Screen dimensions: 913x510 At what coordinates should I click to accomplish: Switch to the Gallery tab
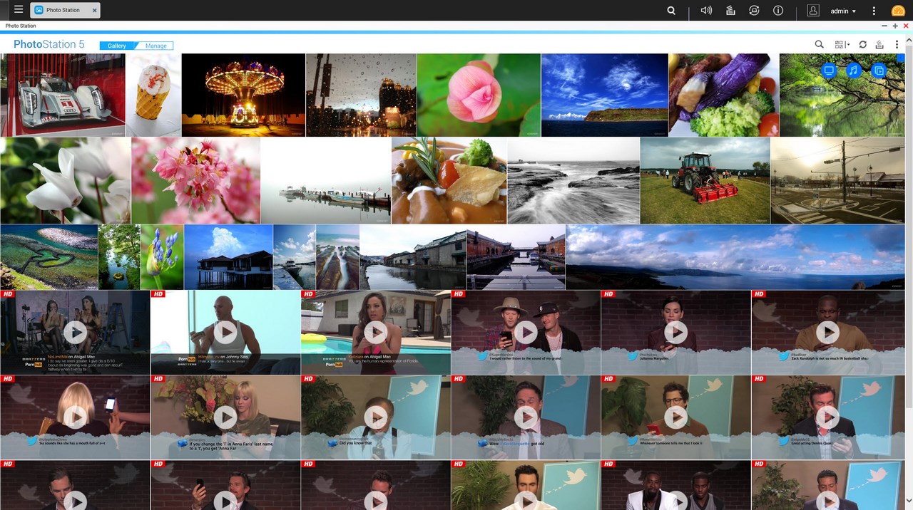point(117,46)
